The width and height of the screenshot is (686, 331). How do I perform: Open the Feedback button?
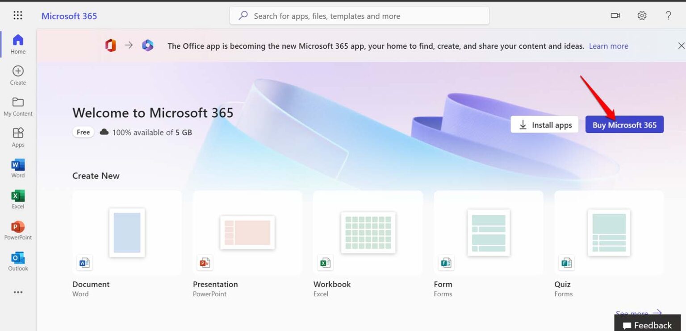tap(647, 325)
